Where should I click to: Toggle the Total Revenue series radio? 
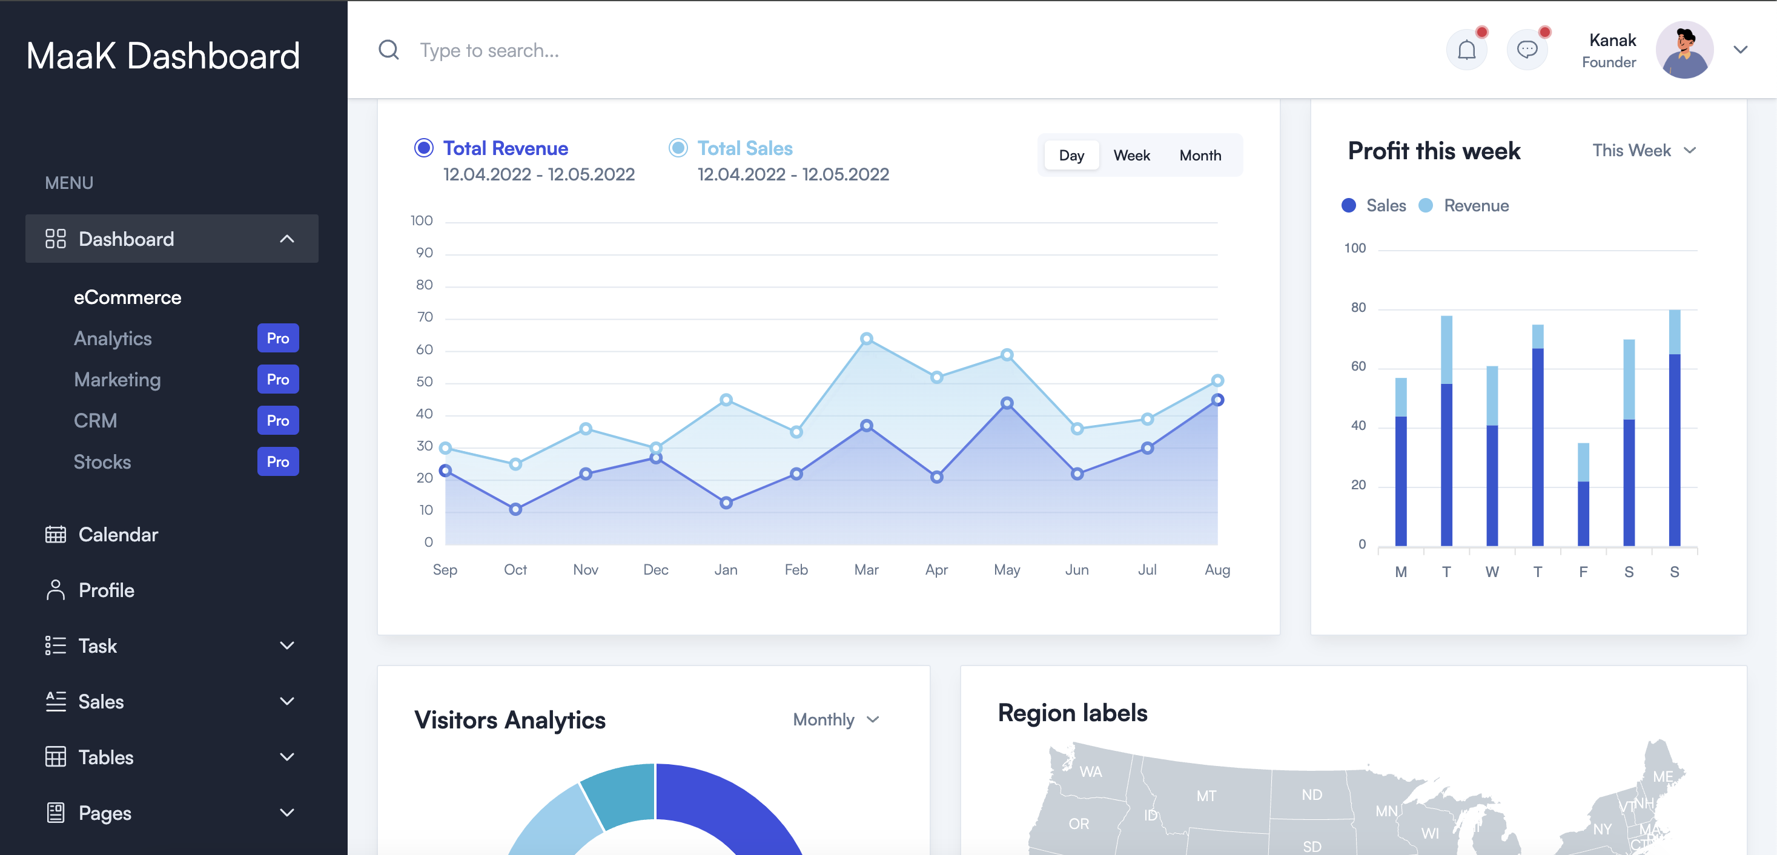423,148
